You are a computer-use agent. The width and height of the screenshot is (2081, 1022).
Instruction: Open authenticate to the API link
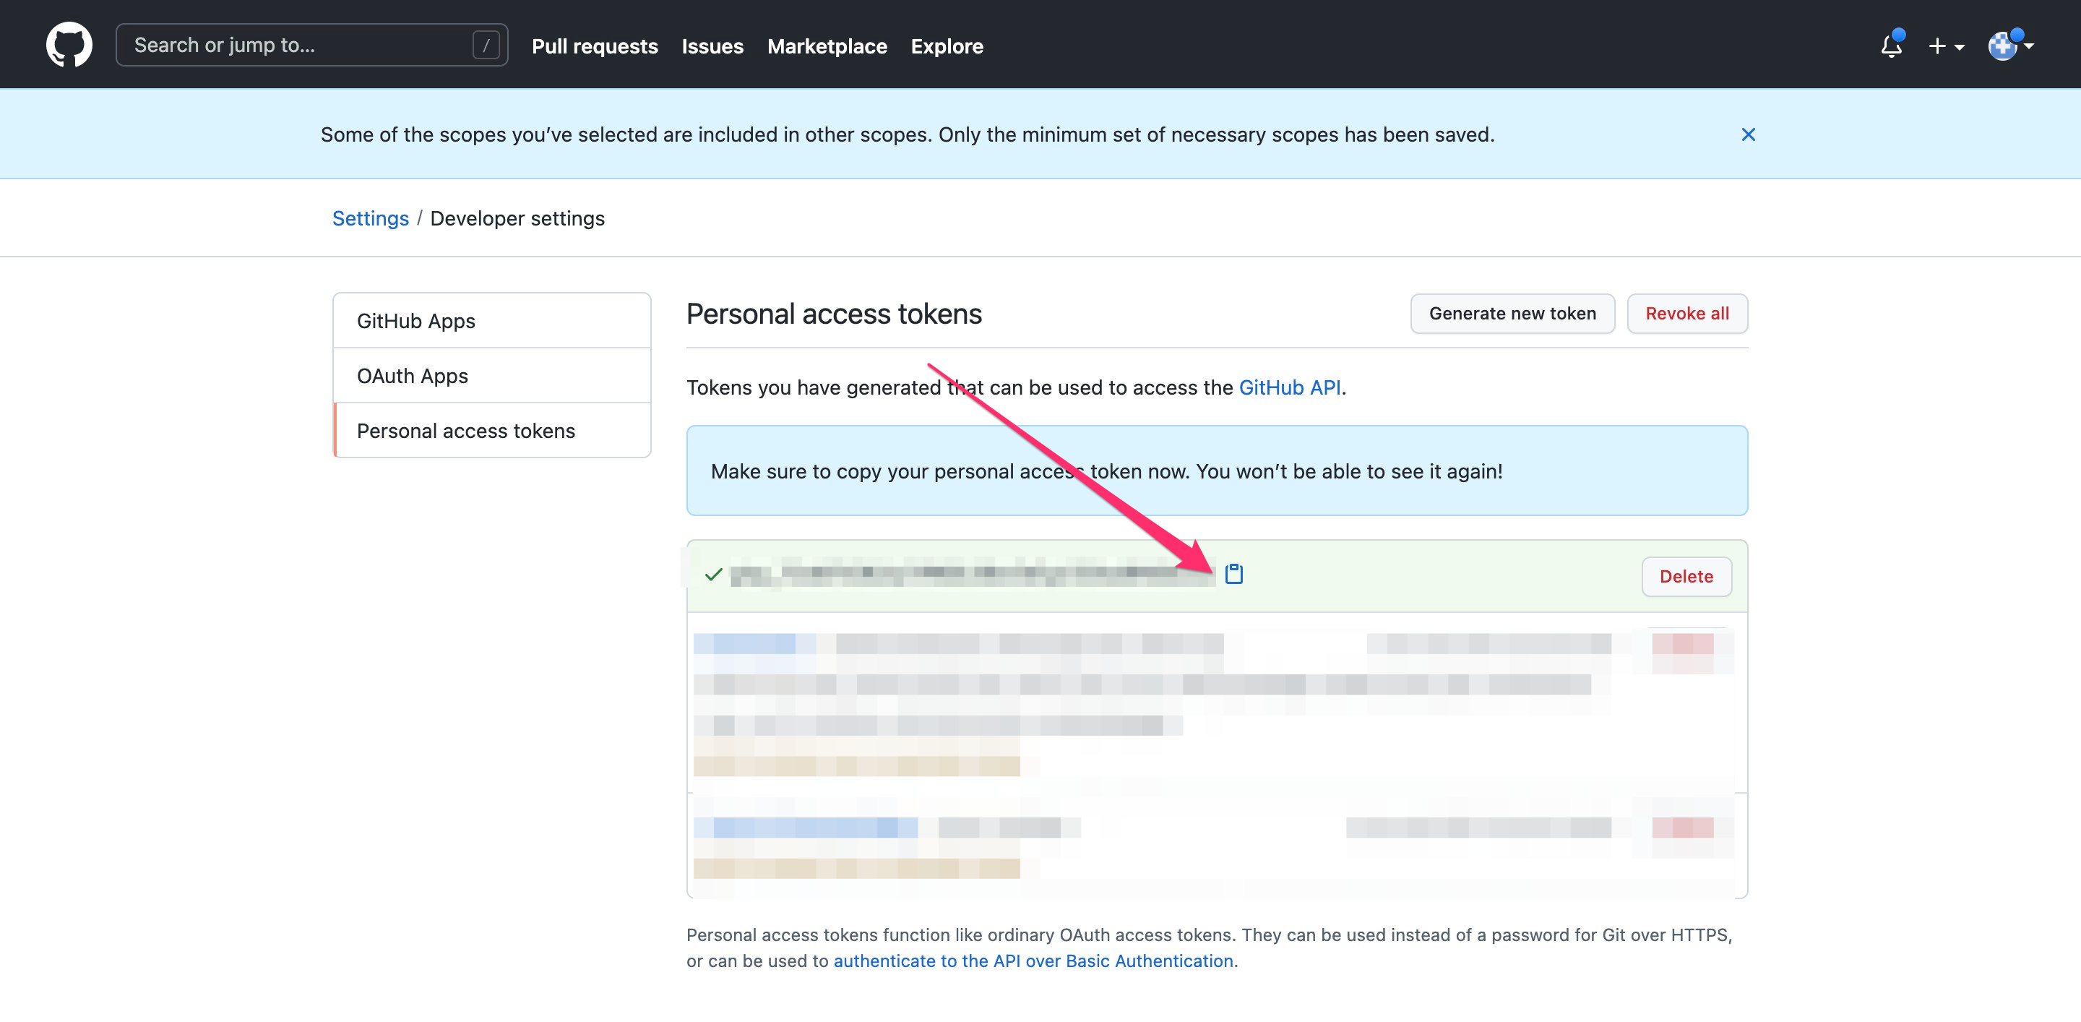pos(1033,961)
